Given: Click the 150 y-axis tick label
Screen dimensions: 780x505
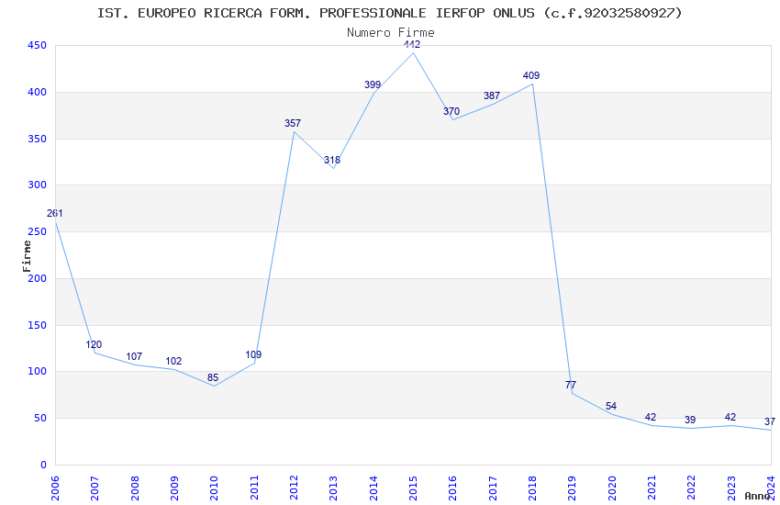Looking at the screenshot, I should coord(38,325).
